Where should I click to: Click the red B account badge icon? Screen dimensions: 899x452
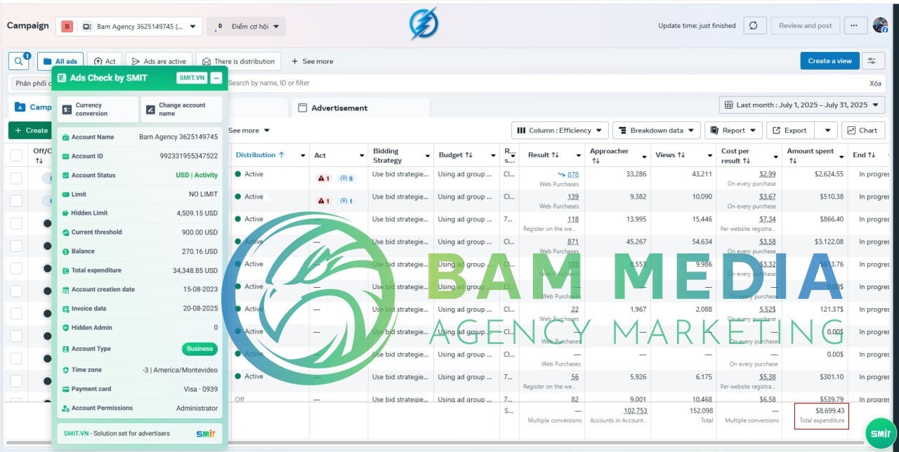point(67,27)
